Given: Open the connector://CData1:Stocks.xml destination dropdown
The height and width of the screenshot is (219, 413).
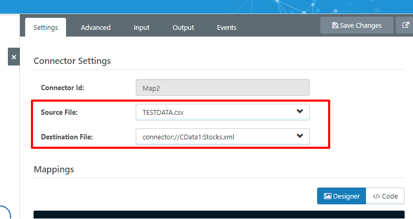Looking at the screenshot, I should click(215, 137).
